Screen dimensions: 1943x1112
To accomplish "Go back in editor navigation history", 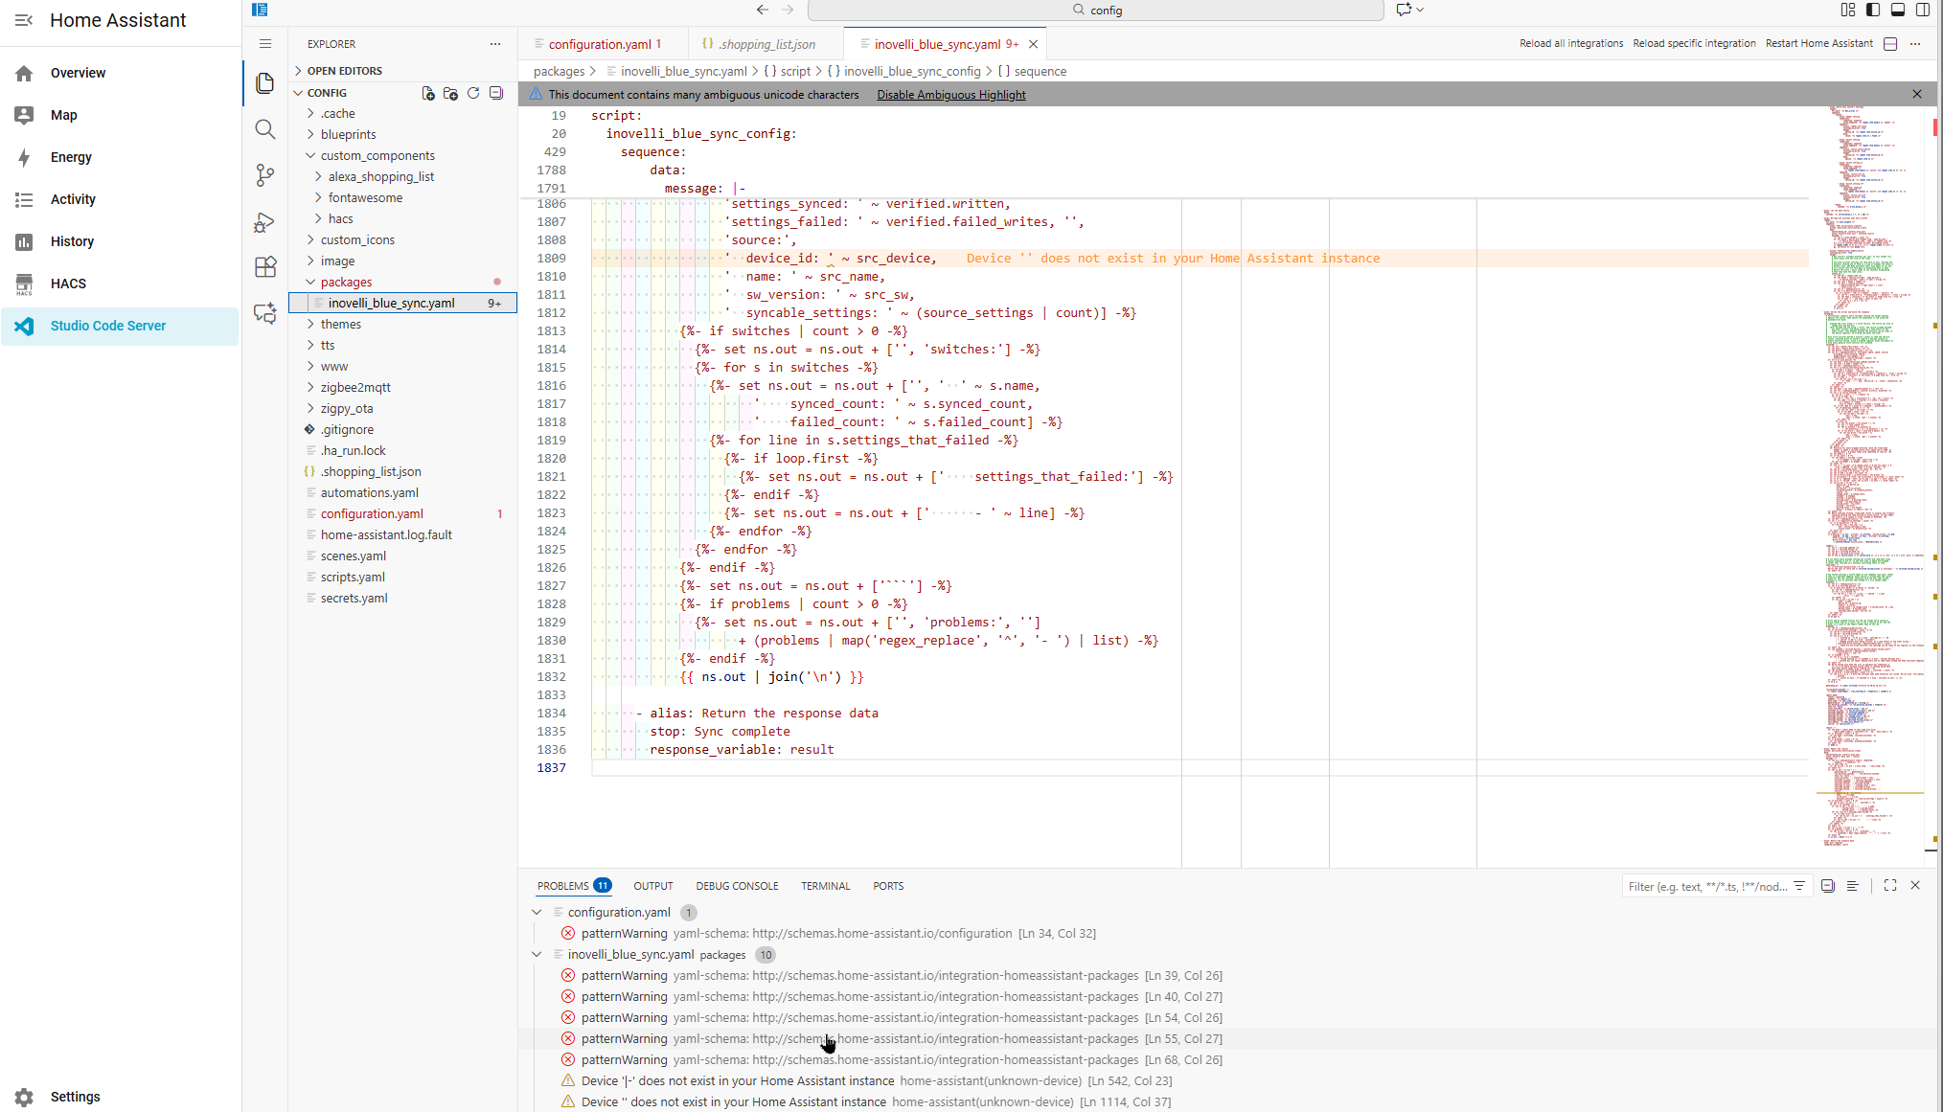I will [763, 10].
